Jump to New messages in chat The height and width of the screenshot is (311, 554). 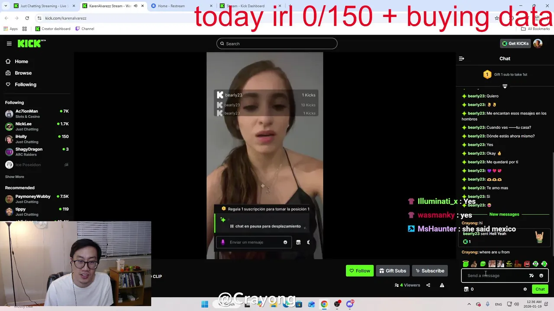(x=504, y=214)
